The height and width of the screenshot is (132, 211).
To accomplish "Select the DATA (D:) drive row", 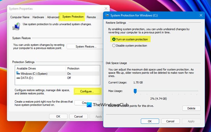I will (58, 78).
